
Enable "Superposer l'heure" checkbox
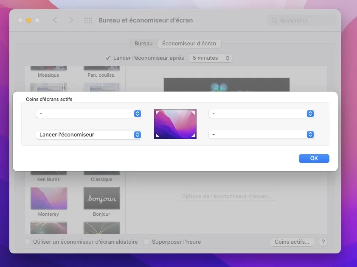pos(146,242)
